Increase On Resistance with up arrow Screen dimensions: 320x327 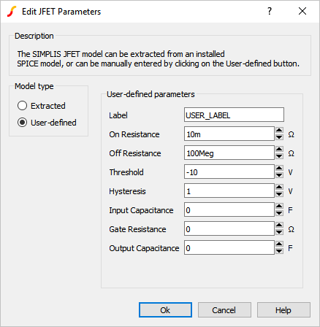coord(279,130)
